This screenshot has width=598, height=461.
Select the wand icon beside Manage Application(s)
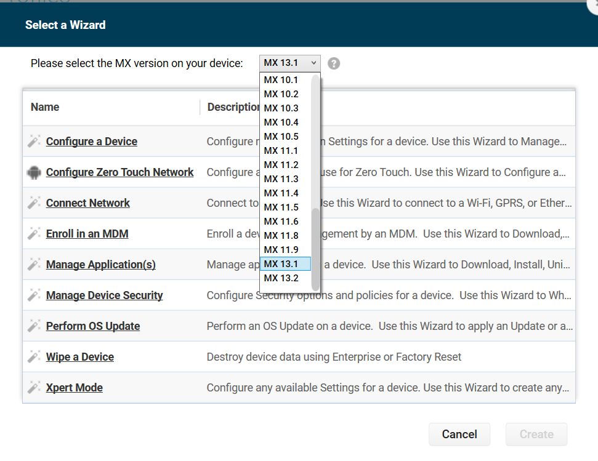click(x=34, y=264)
